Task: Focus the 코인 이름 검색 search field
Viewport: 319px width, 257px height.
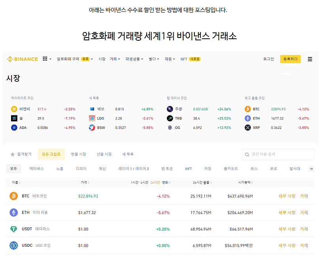Action: (x=278, y=155)
